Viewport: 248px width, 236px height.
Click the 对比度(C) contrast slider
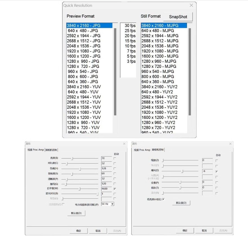80,163
